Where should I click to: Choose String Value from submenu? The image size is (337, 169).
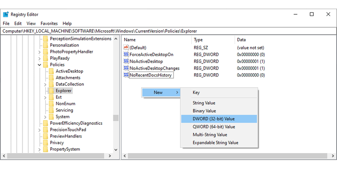click(219, 103)
